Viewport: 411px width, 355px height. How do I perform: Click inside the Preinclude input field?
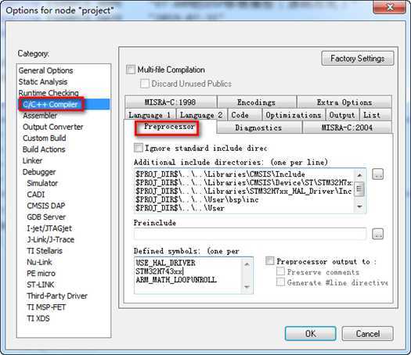(x=250, y=234)
